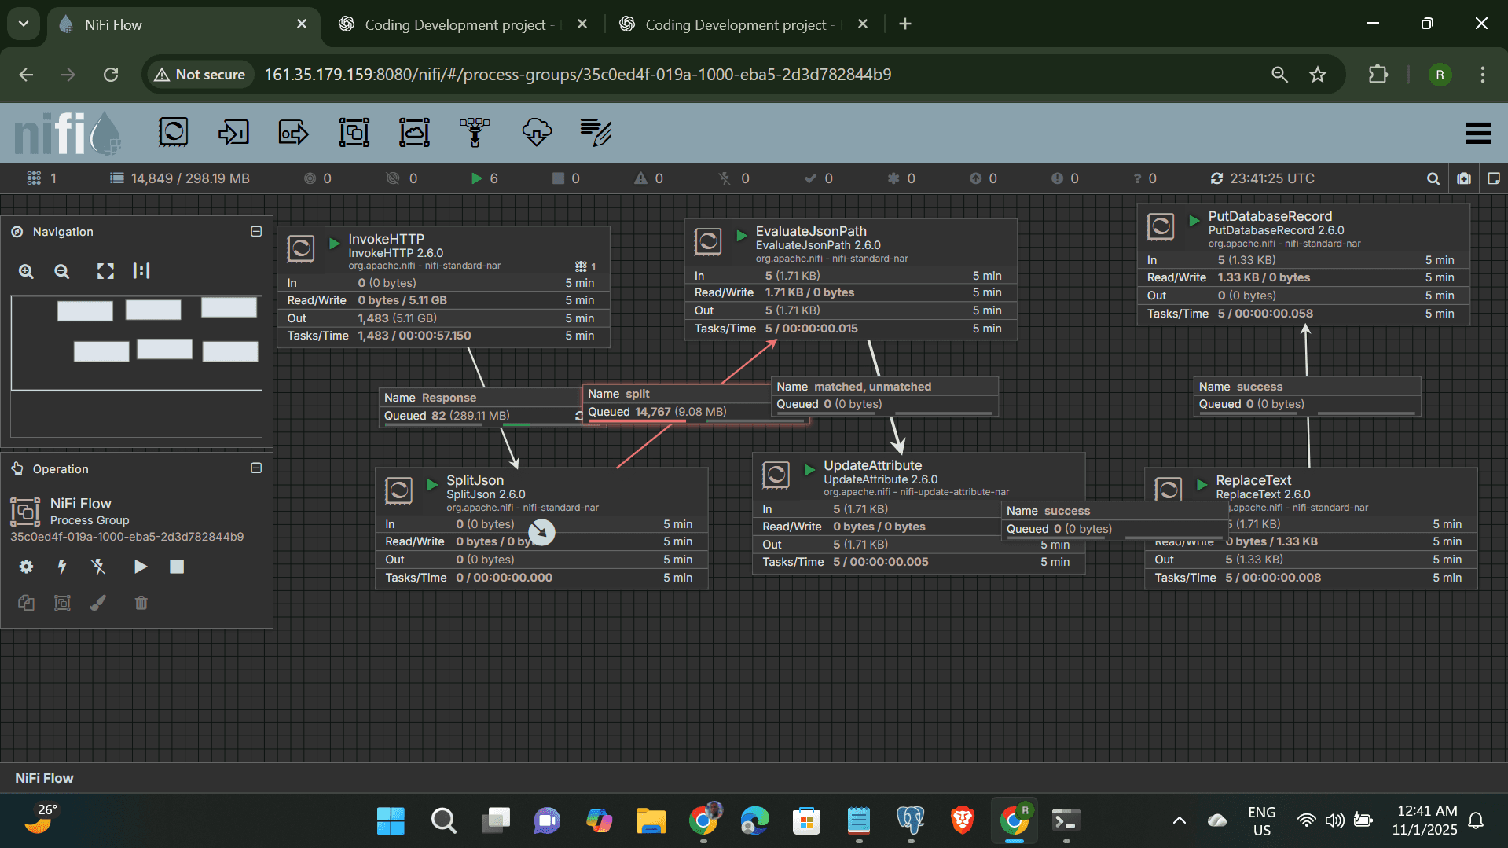Open the browser Extensions puzzle icon
This screenshot has height=848, width=1508.
coord(1378,75)
